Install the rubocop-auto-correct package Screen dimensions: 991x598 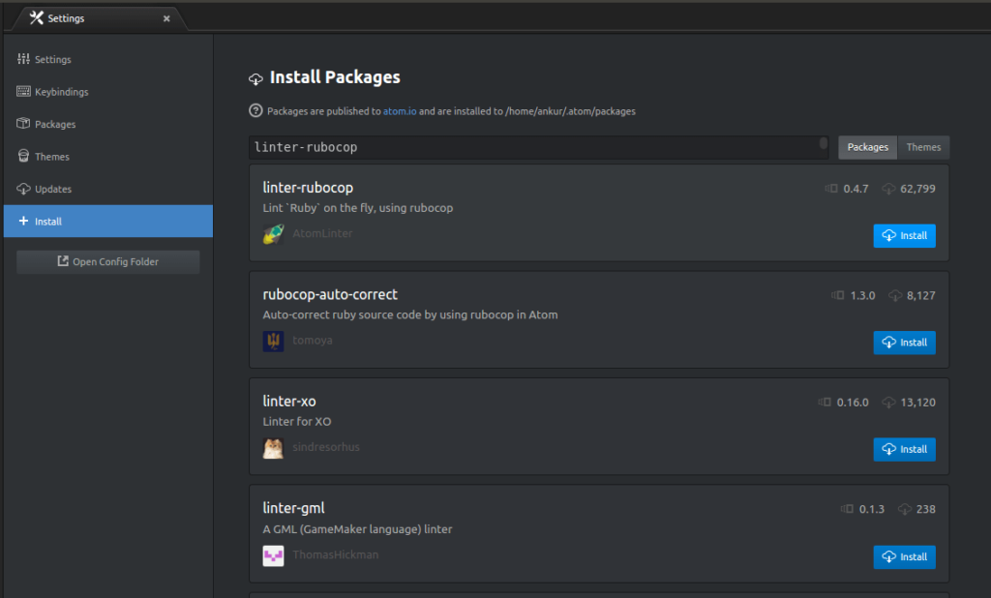pyautogui.click(x=905, y=343)
